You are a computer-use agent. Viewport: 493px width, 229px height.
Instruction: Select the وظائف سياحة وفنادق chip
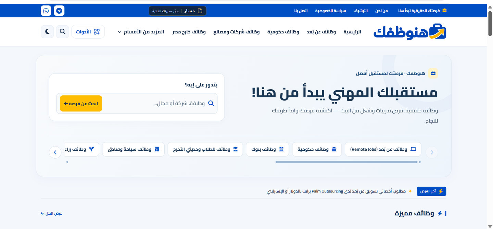[x=133, y=149]
